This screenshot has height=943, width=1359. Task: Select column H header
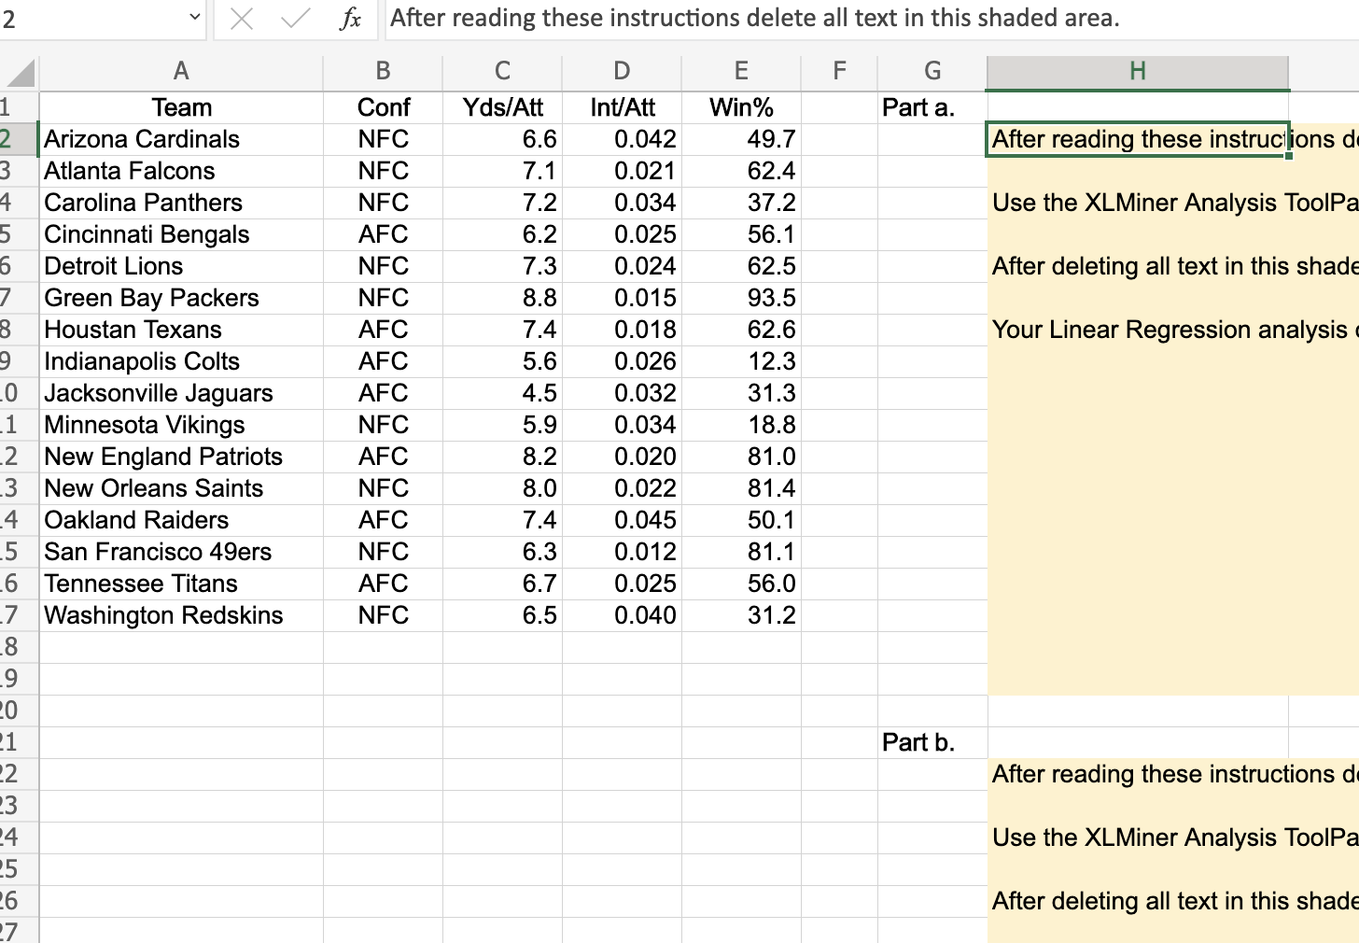pos(1137,71)
